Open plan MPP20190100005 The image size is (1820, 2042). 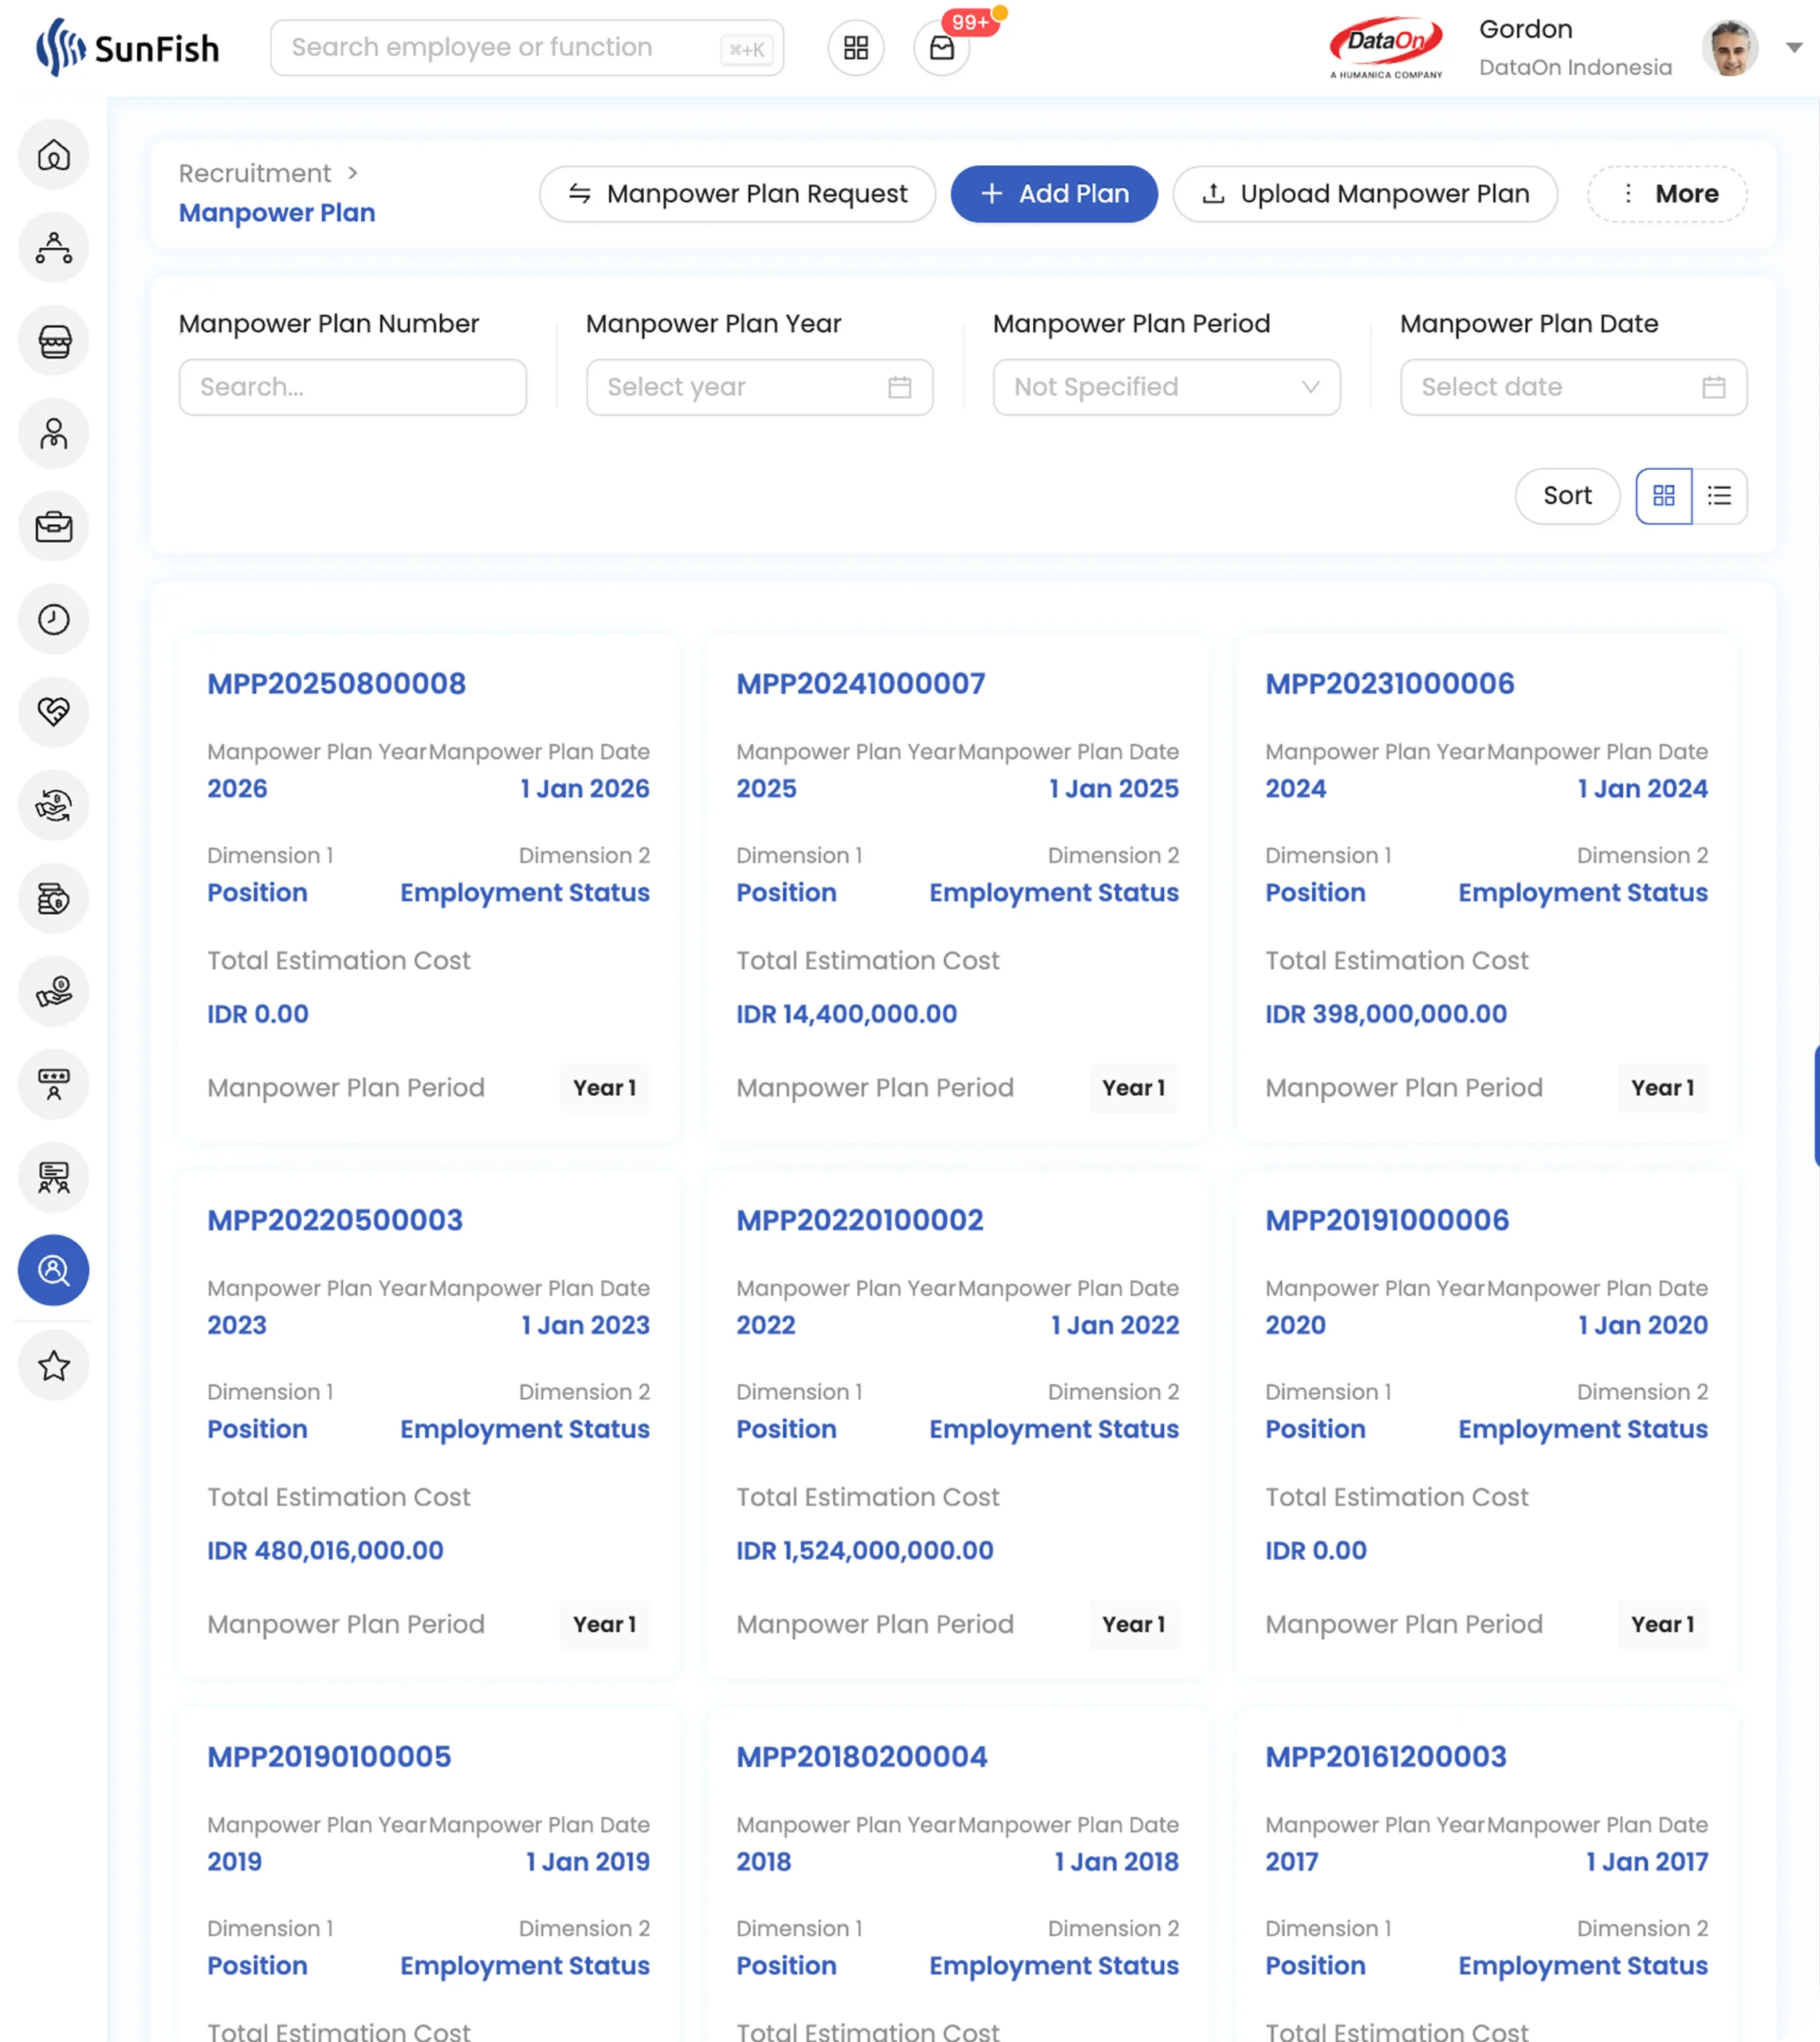pos(330,1757)
